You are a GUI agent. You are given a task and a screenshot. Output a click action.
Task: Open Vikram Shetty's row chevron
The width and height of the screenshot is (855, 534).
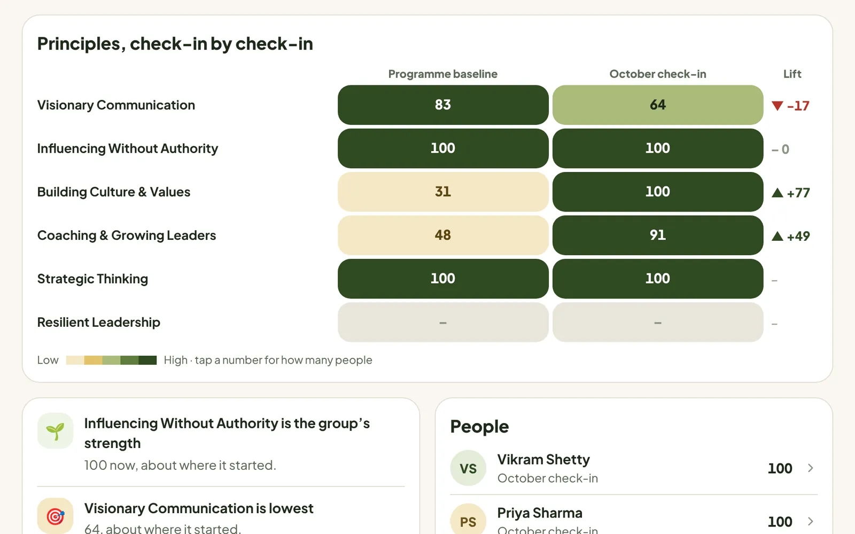click(811, 468)
